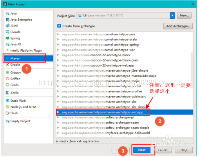Expand maven-archetype-quickstart node arrow
The height and width of the screenshot is (157, 199).
click(x=58, y=97)
